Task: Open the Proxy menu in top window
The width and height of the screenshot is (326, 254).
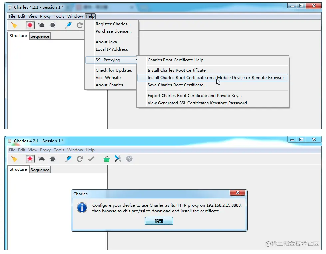Action: pos(45,16)
